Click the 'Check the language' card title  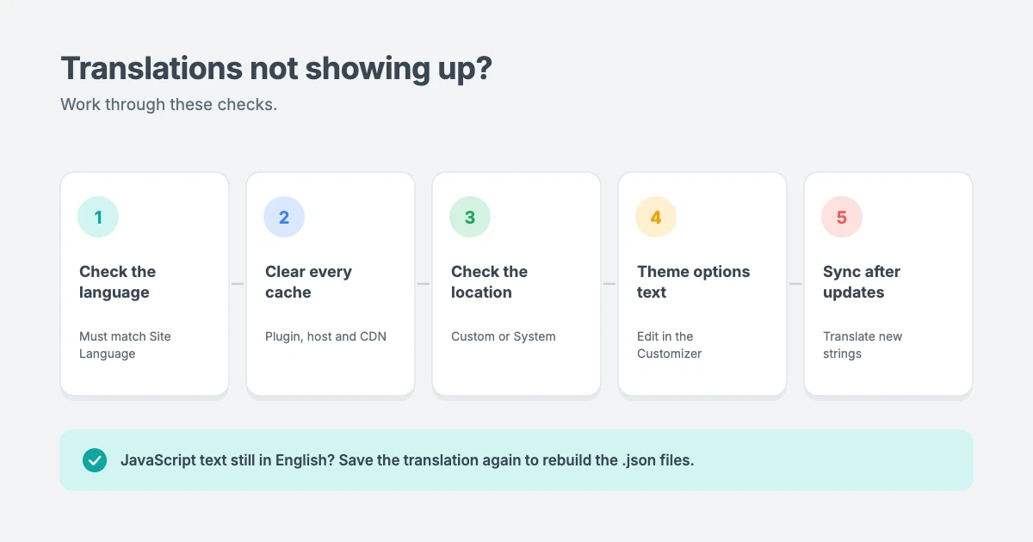[118, 282]
